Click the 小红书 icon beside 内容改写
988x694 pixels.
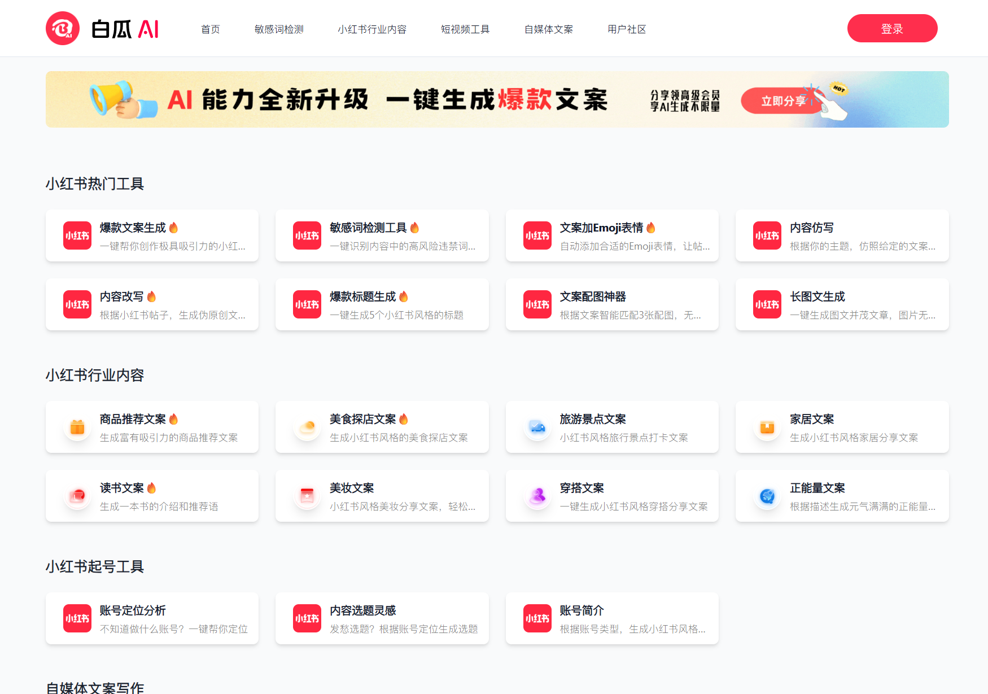point(77,304)
